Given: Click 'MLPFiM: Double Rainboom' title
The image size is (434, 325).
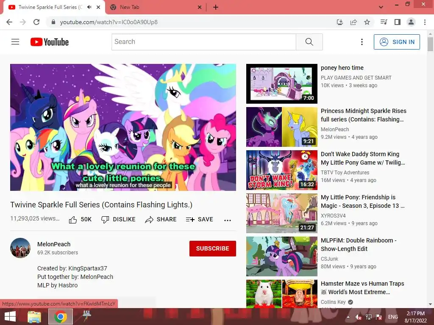Looking at the screenshot, I should [359, 245].
